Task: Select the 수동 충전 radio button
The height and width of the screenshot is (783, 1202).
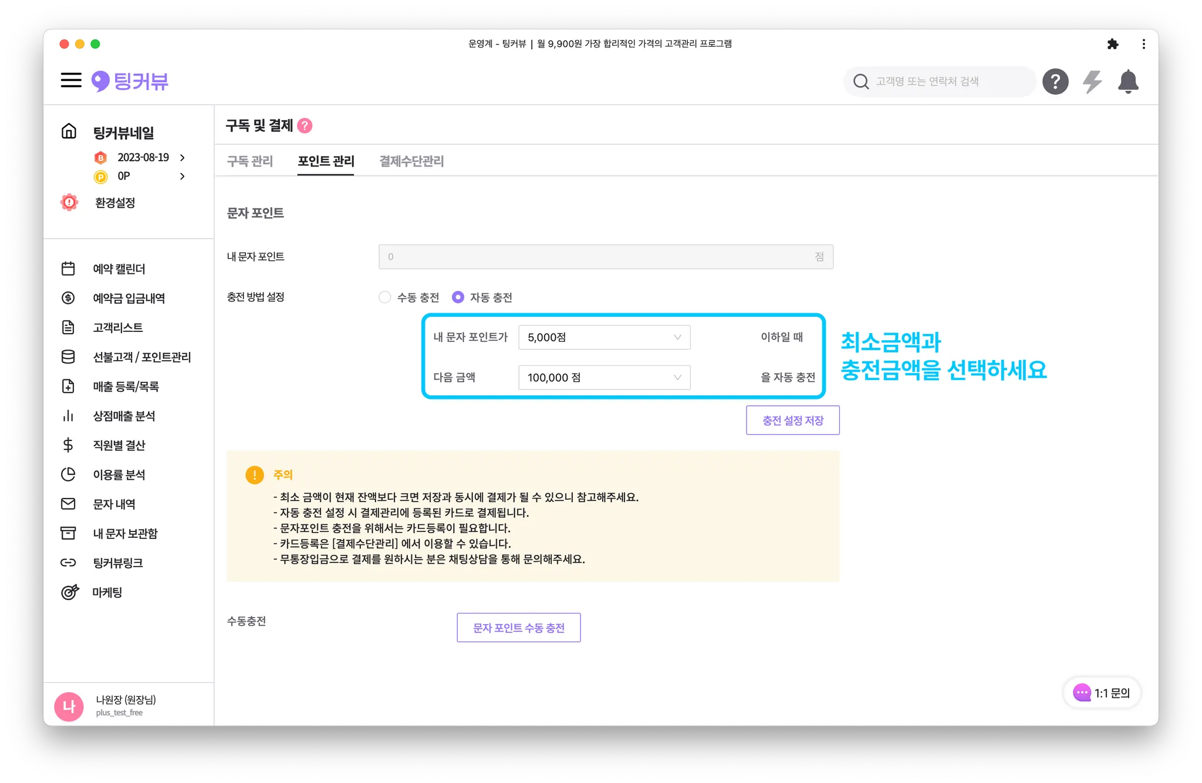Action: 385,297
